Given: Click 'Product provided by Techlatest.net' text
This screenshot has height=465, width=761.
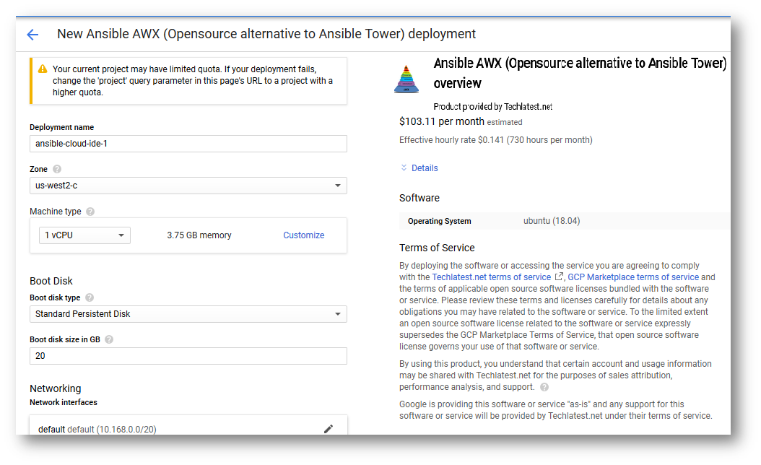Looking at the screenshot, I should pyautogui.click(x=492, y=107).
